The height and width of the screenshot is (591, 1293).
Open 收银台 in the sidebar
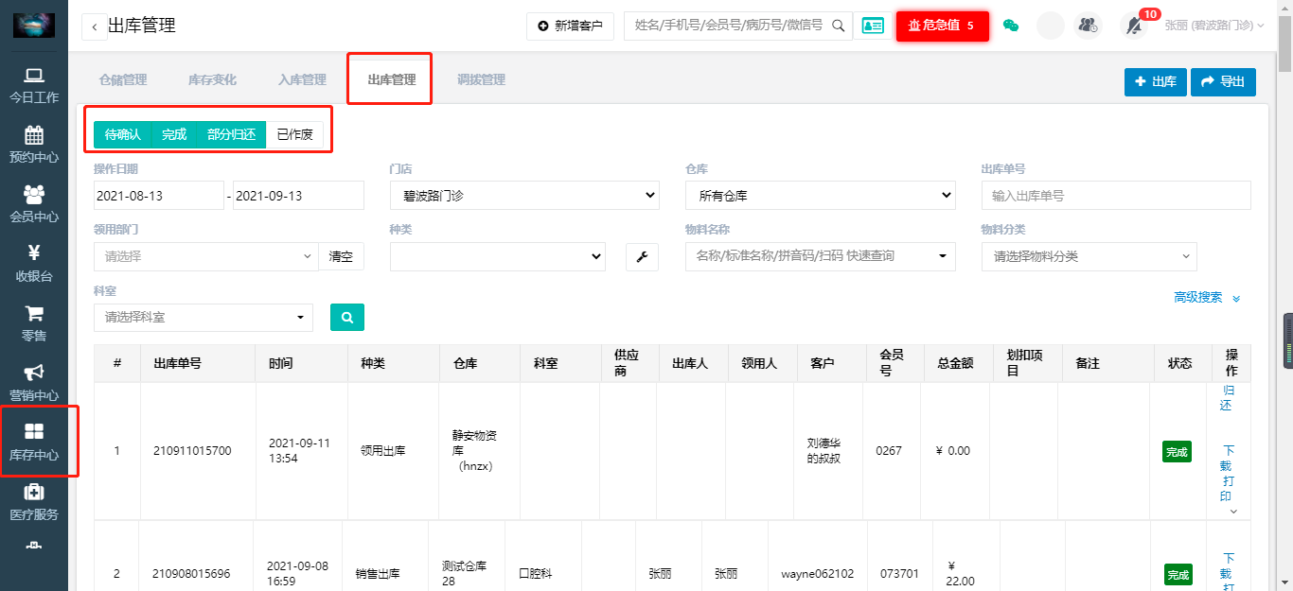34,264
